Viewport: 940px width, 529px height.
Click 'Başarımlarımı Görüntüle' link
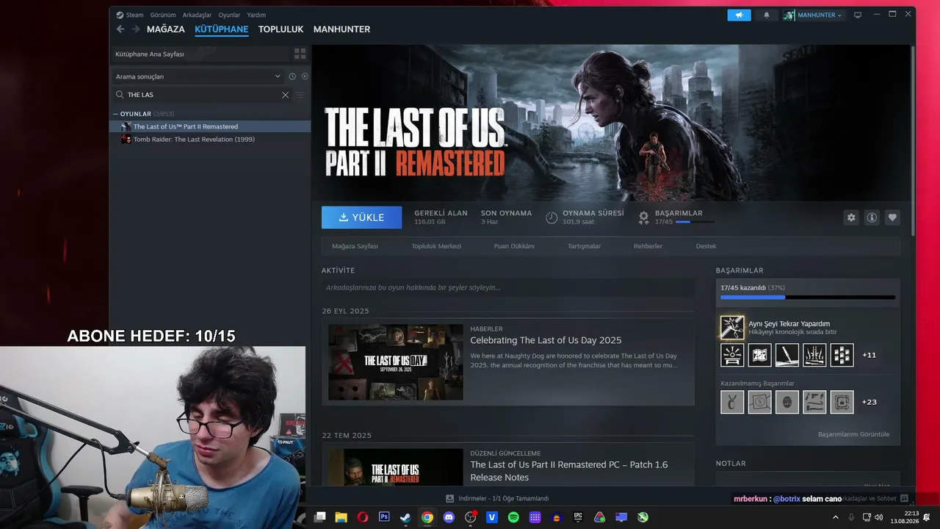coord(853,434)
